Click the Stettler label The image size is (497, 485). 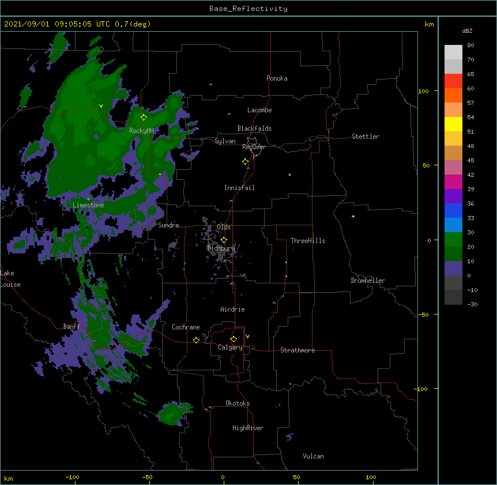(x=366, y=137)
